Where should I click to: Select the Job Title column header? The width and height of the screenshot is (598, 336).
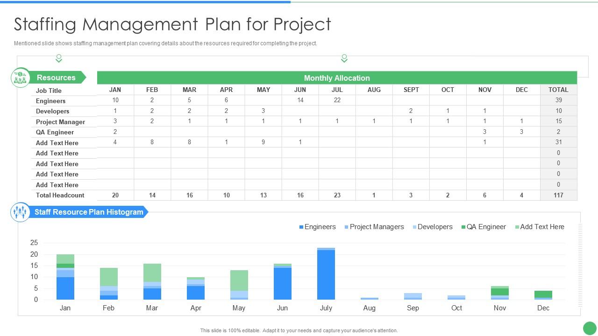point(49,90)
